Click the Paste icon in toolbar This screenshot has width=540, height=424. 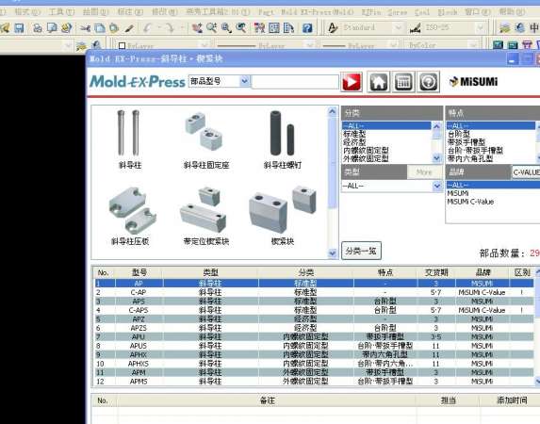click(x=114, y=27)
